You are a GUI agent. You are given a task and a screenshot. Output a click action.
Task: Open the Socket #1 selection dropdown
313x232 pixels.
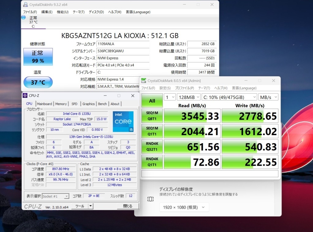click(x=55, y=196)
